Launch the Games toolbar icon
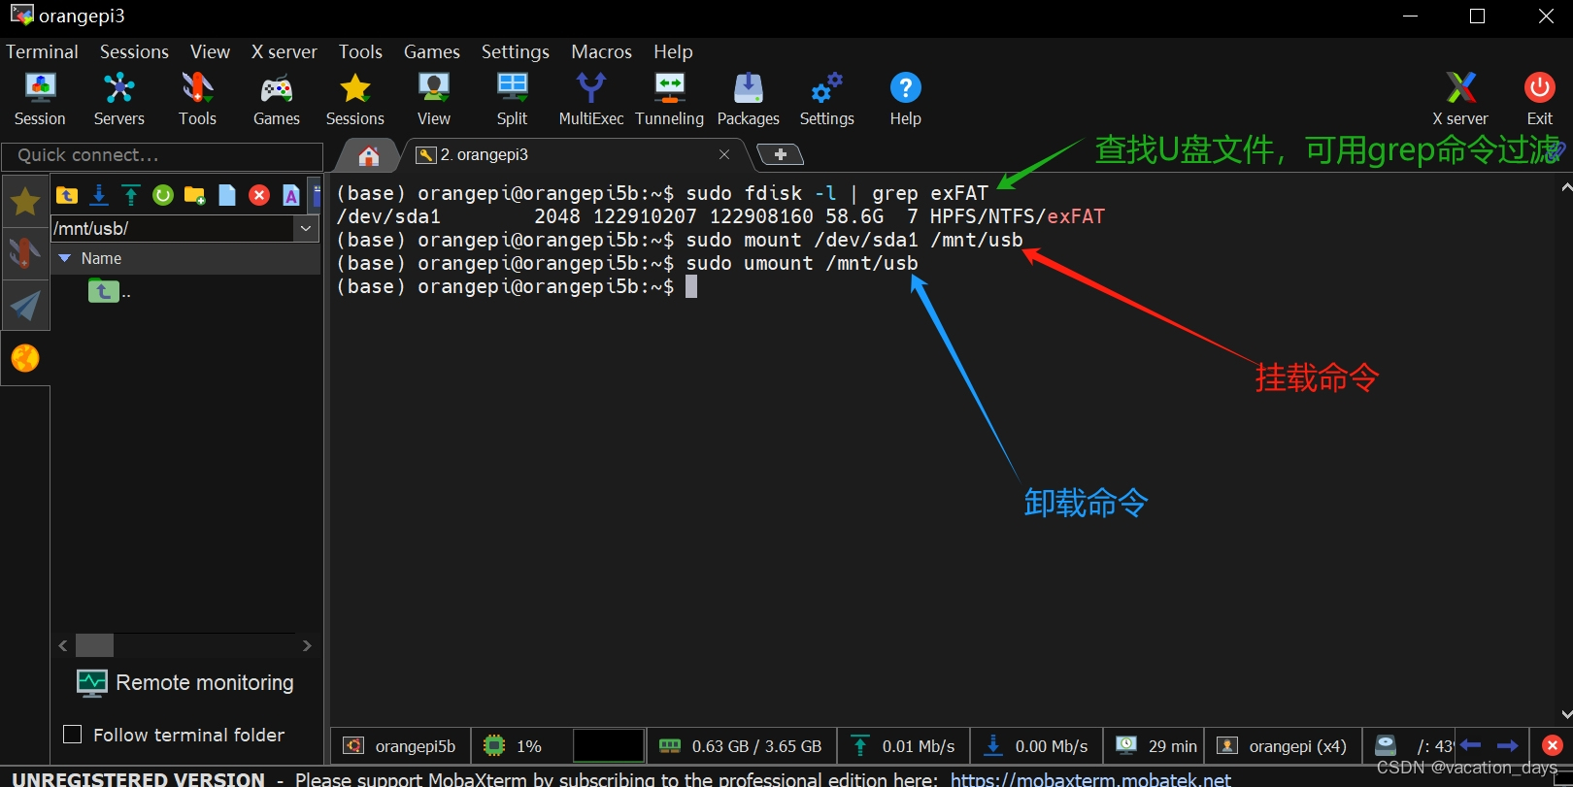This screenshot has width=1573, height=787. click(277, 100)
